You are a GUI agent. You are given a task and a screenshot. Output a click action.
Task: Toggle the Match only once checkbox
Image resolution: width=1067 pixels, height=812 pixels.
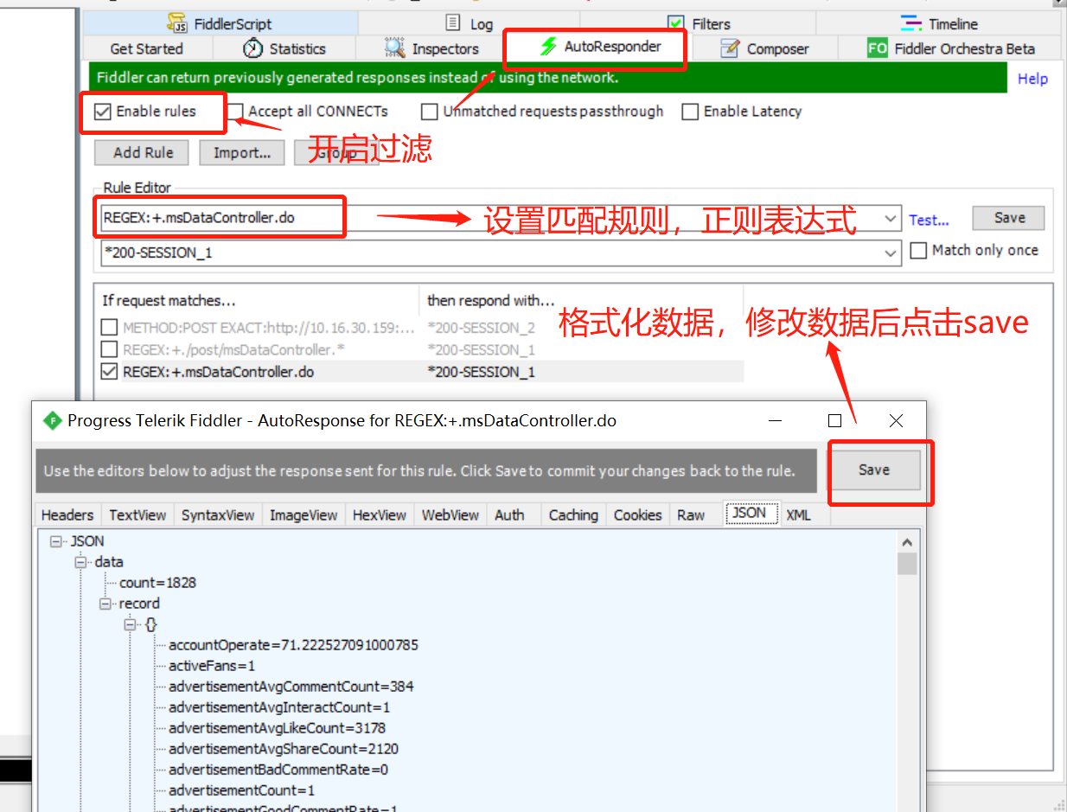918,251
